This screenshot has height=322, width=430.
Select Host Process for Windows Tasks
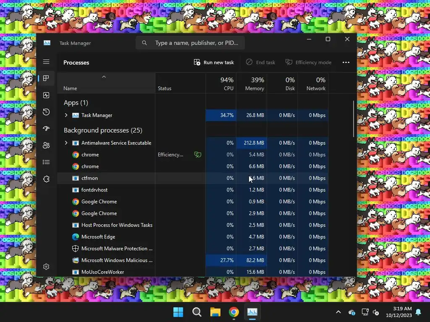click(x=193, y=225)
